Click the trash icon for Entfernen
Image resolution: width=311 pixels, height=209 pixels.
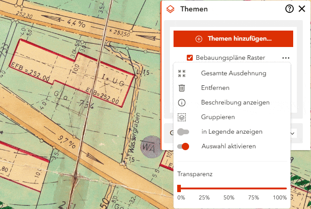point(182,88)
